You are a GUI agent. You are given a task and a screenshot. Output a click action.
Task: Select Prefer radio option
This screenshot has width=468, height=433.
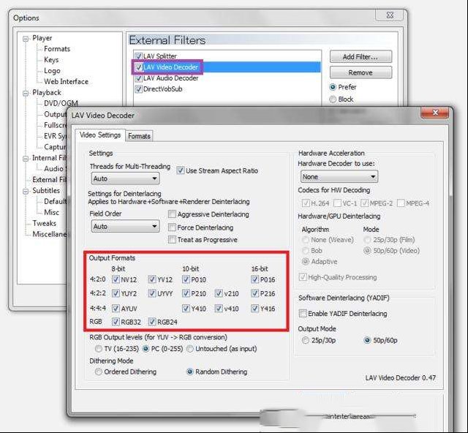click(x=333, y=87)
